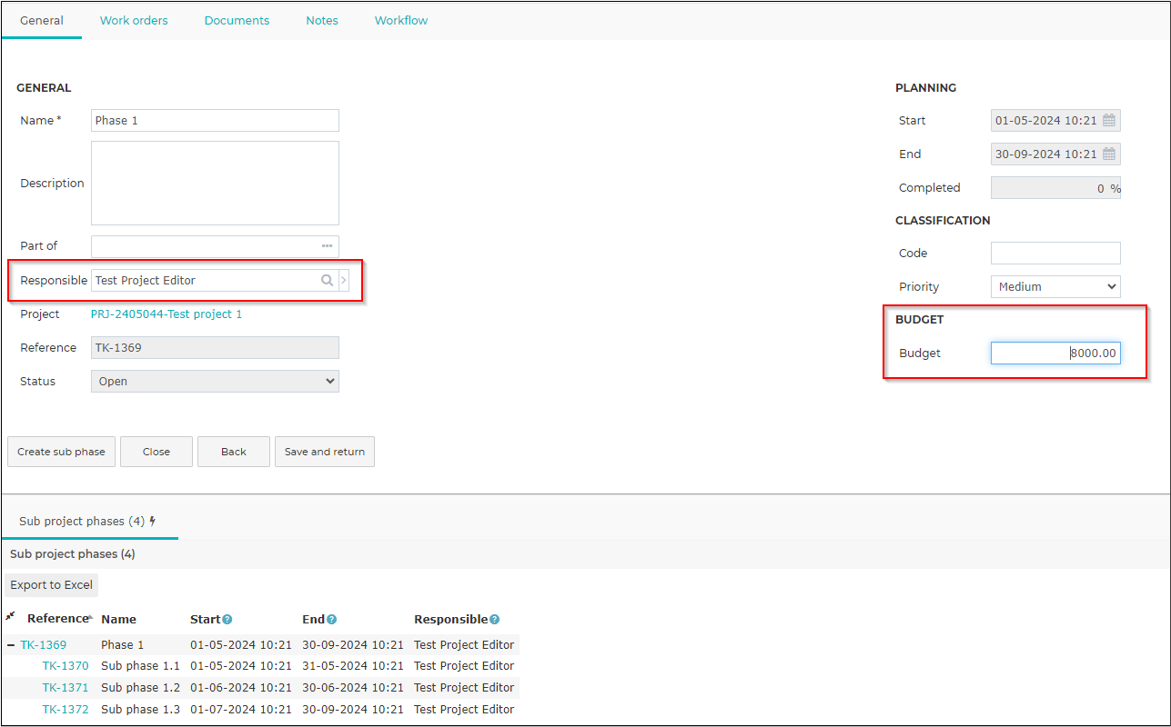
Task: Click the help icon beside End column
Action: [332, 620]
